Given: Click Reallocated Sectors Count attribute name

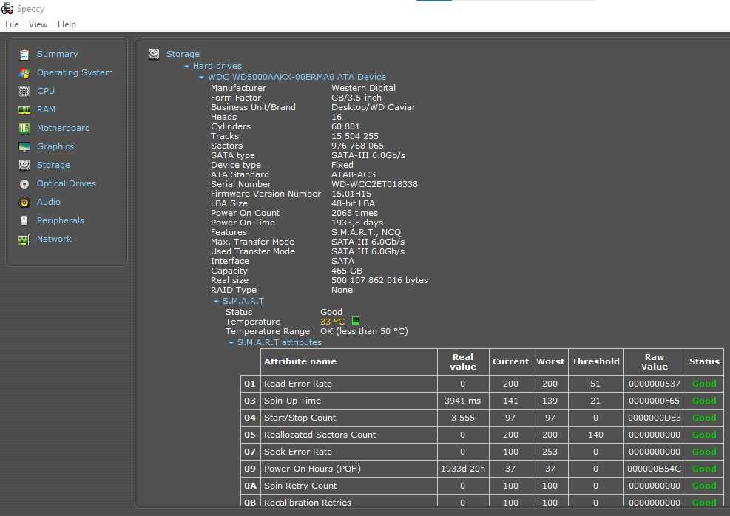Looking at the screenshot, I should tap(320, 435).
